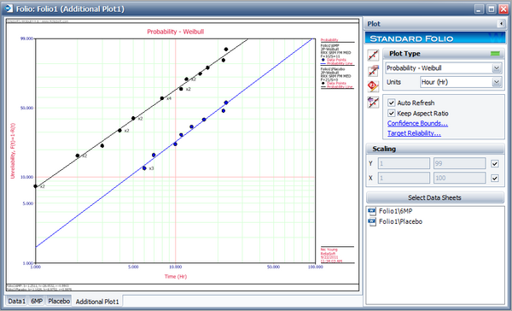Maximize the Folio window
The height and width of the screenshot is (311, 512).
[x=492, y=9]
